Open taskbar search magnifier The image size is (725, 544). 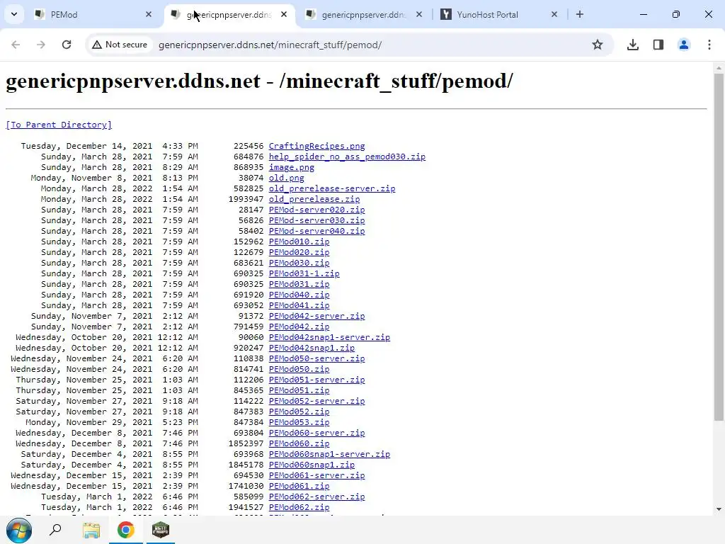tap(55, 530)
